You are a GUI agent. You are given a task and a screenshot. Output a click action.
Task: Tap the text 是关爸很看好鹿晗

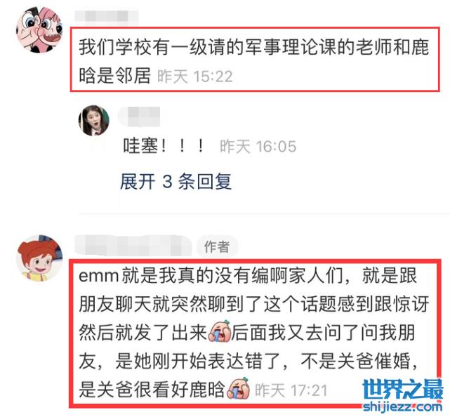coord(152,390)
